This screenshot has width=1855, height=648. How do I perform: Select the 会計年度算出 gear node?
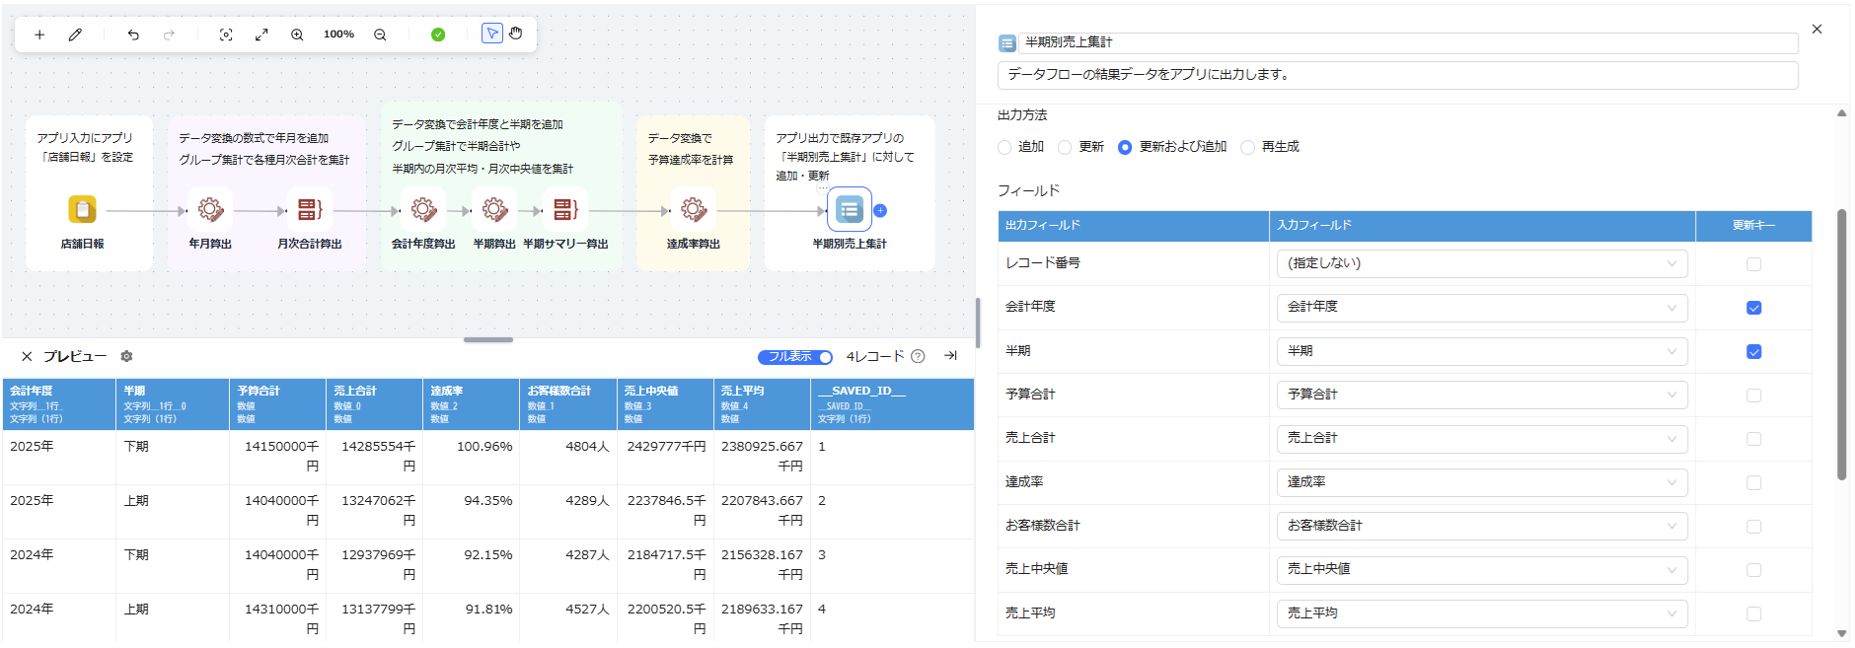423,209
